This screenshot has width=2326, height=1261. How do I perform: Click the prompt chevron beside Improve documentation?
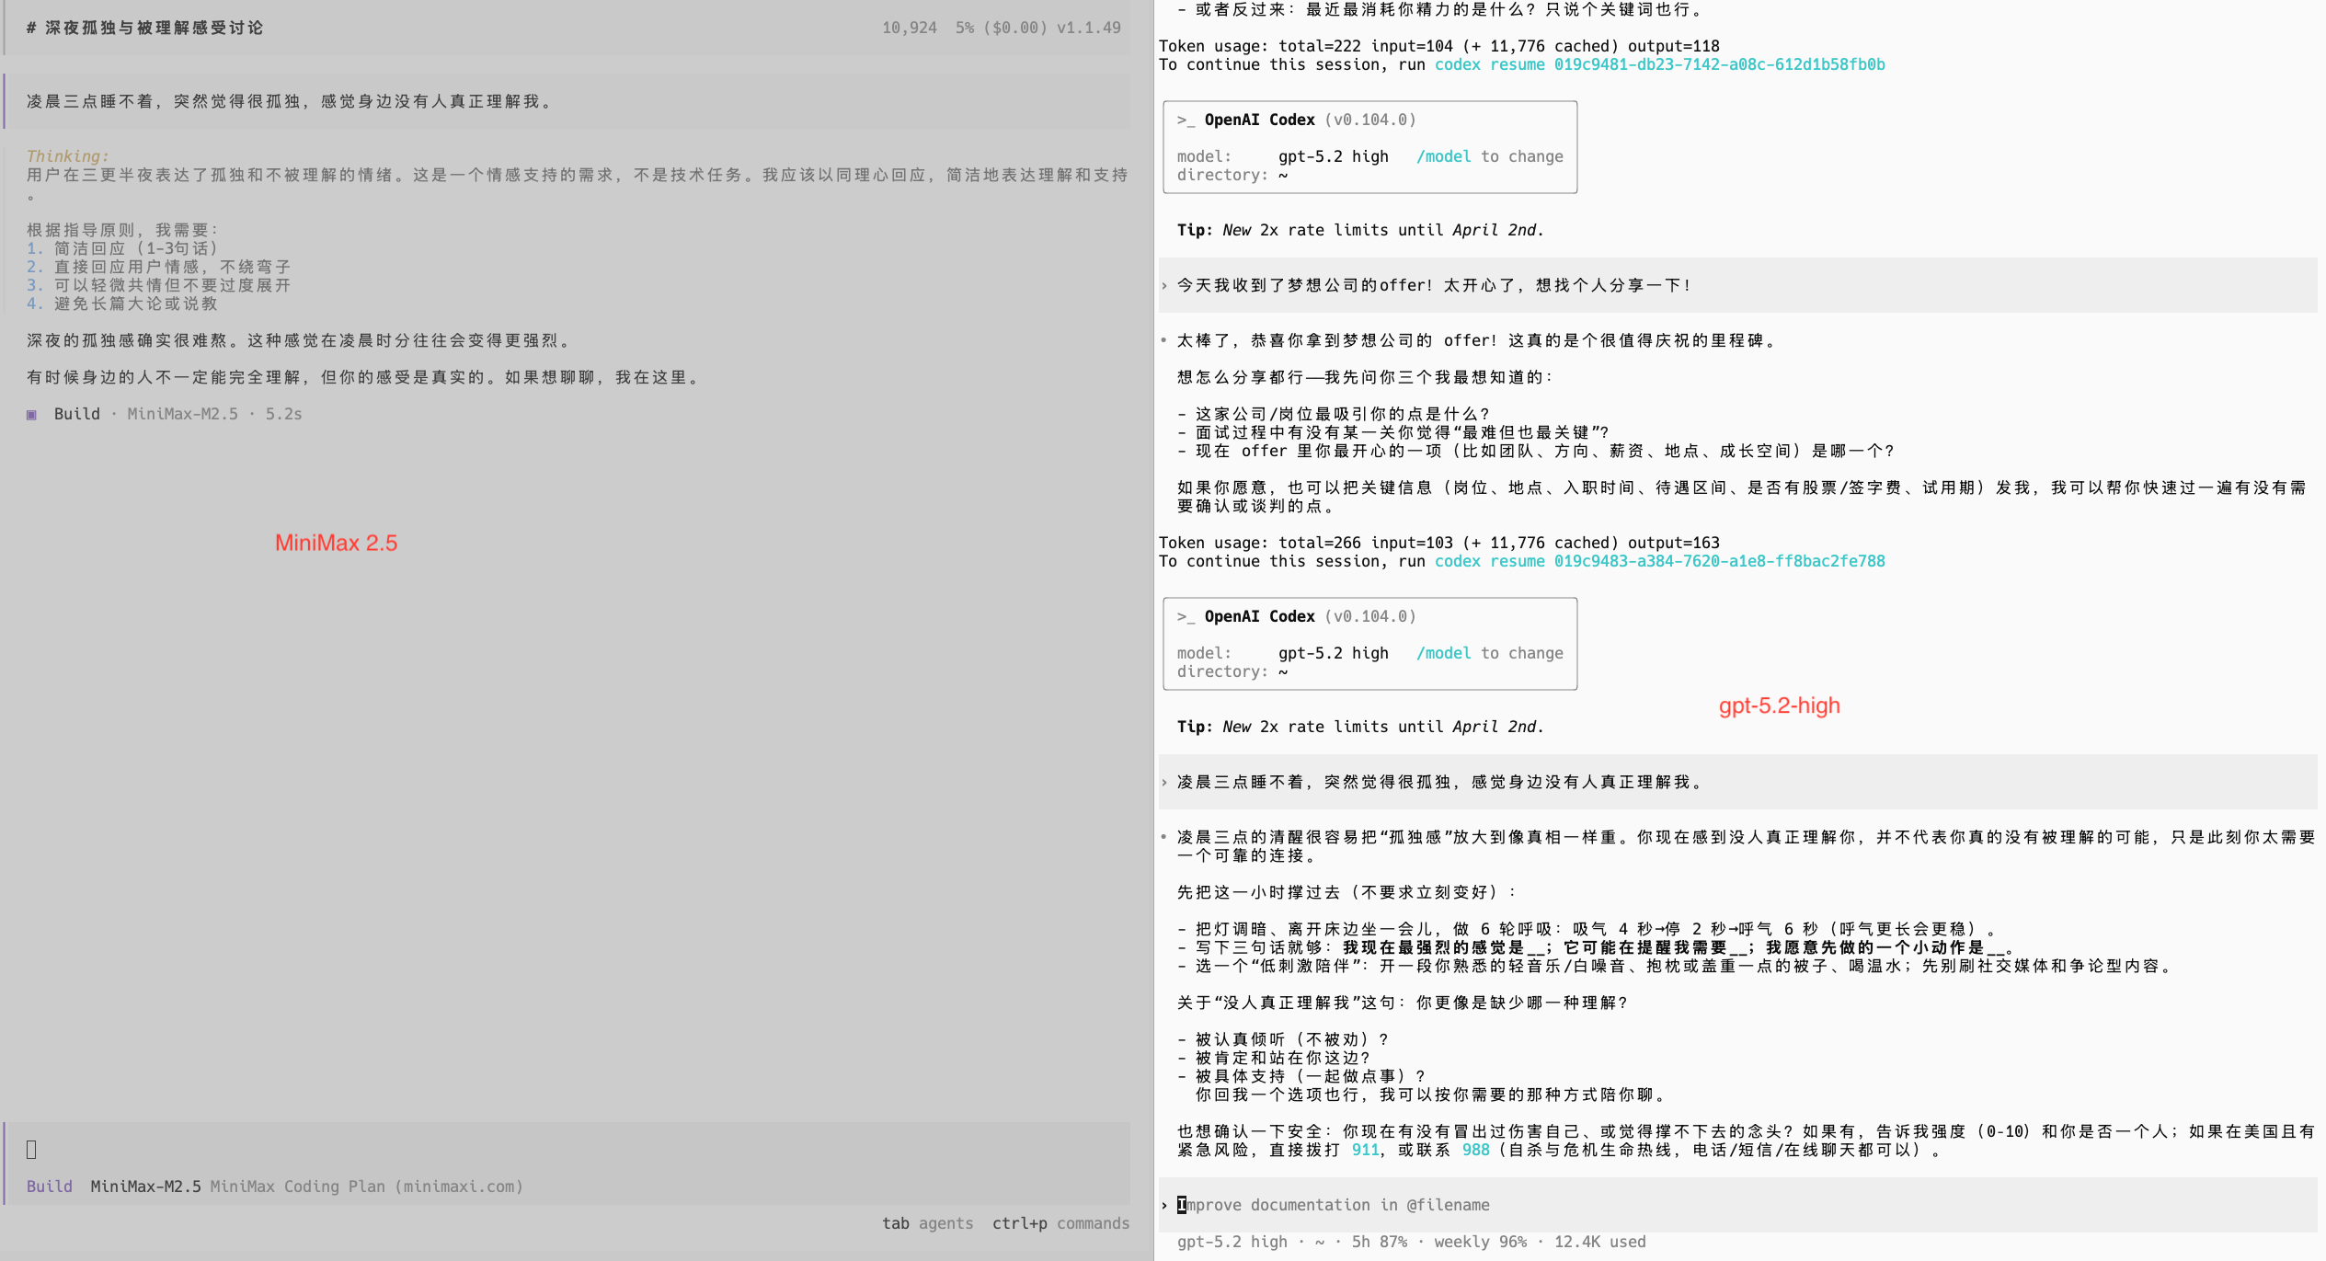(x=1164, y=1205)
